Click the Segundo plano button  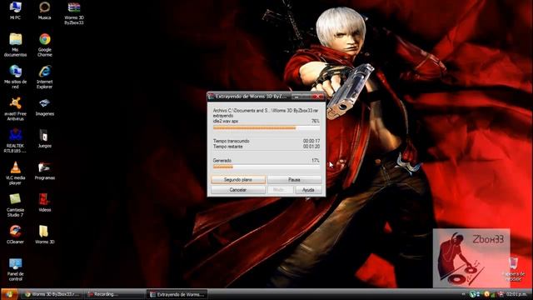click(x=238, y=180)
